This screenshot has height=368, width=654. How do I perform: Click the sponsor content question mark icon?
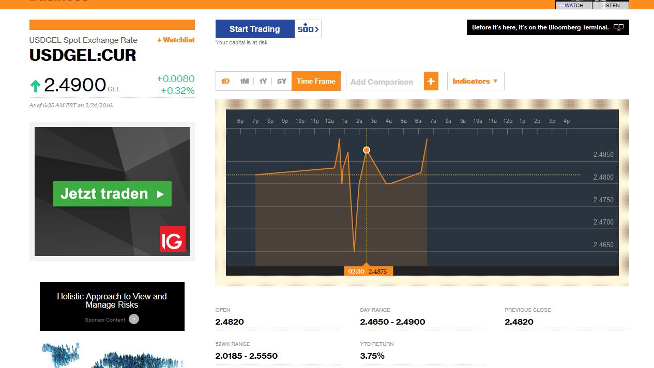coord(134,319)
